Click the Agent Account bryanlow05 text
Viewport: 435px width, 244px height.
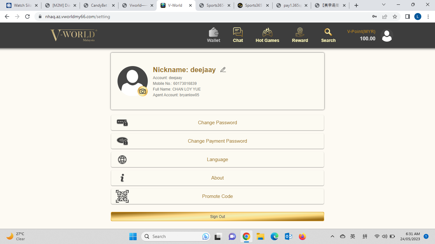coord(176,95)
